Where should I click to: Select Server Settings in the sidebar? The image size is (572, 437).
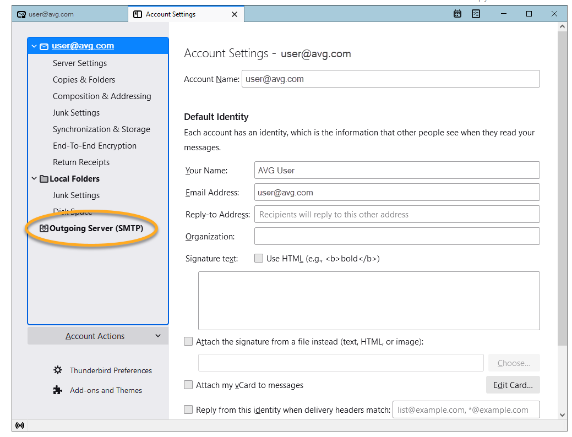80,63
